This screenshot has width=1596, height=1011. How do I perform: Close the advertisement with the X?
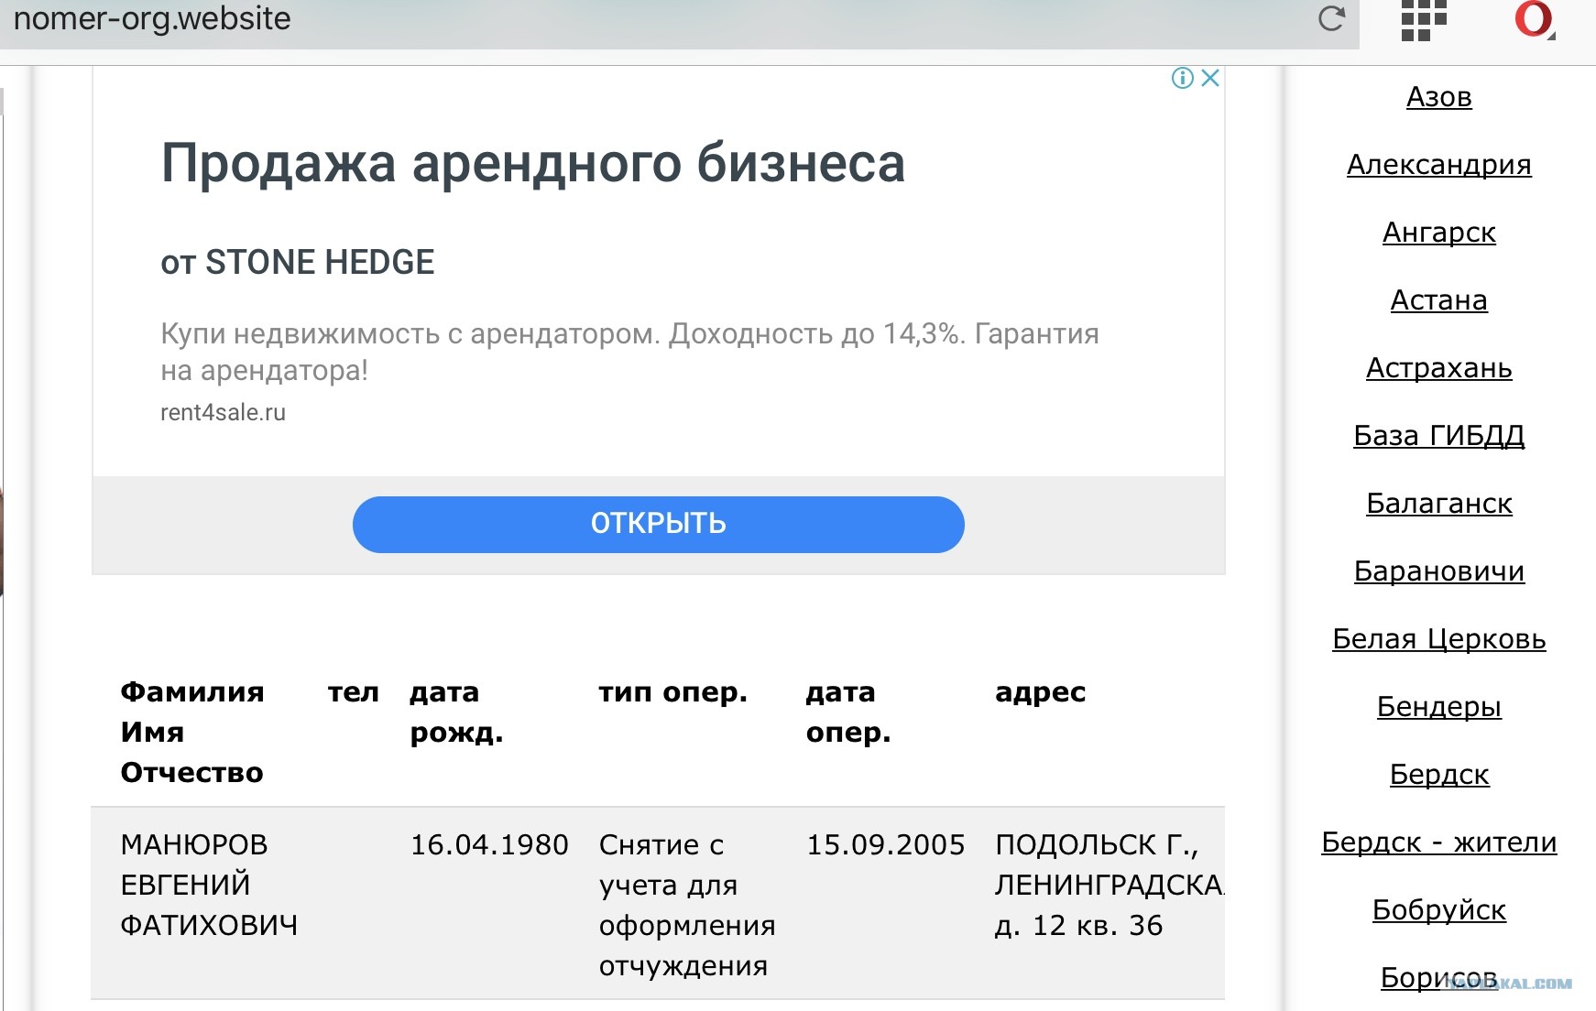coord(1210,78)
